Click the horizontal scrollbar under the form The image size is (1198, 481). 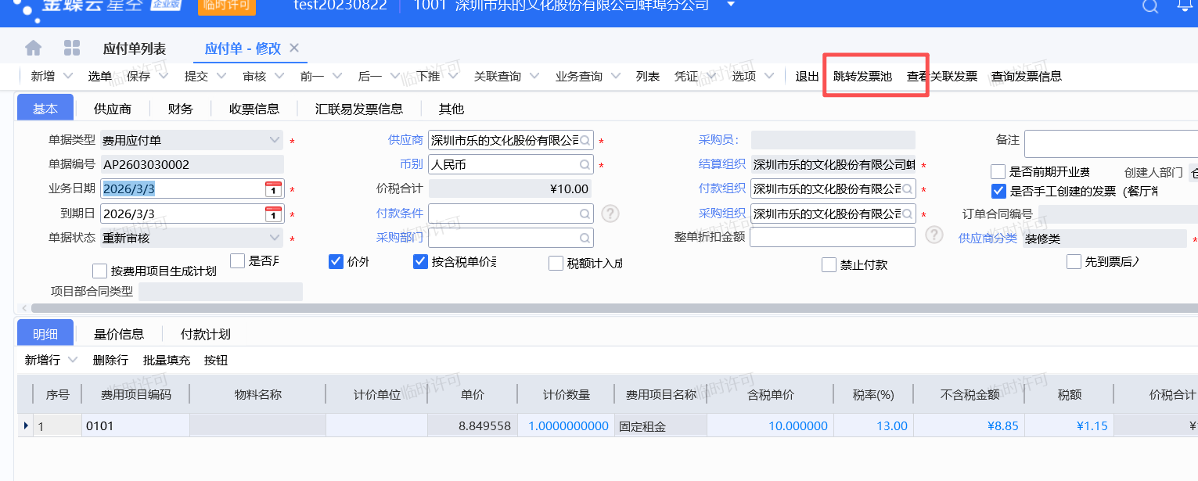[x=548, y=309]
